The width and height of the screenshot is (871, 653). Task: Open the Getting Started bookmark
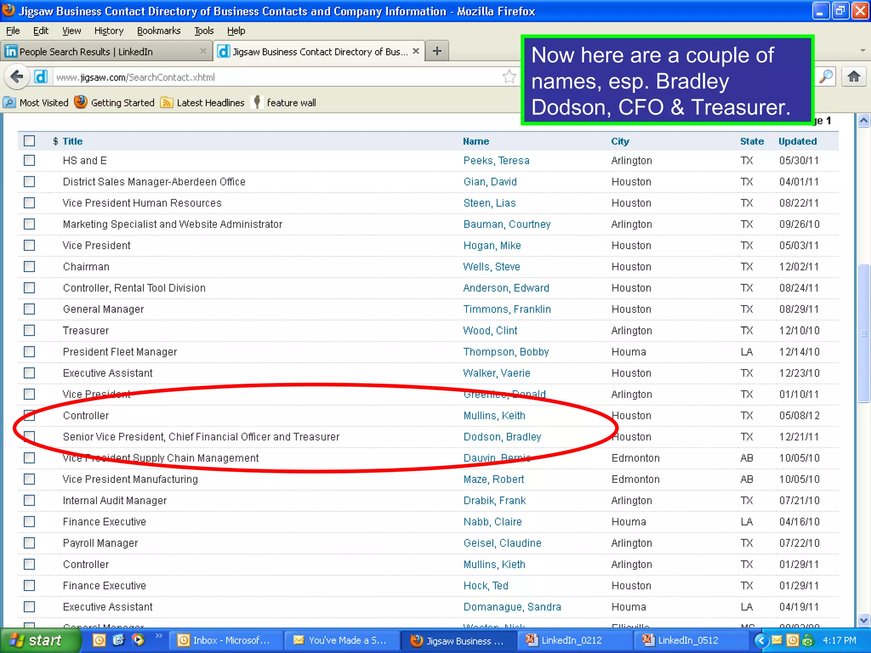(x=114, y=102)
